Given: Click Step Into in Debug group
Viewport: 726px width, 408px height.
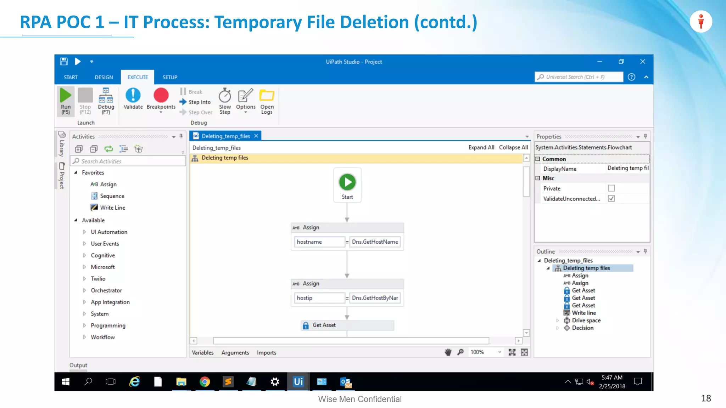Looking at the screenshot, I should 195,102.
